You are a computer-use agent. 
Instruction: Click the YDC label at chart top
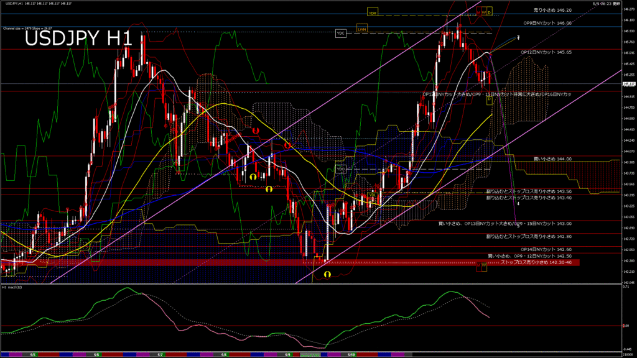coord(340,33)
